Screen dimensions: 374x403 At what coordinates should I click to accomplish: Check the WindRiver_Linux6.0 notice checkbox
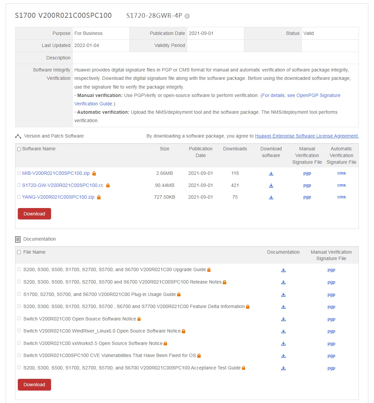point(19,331)
